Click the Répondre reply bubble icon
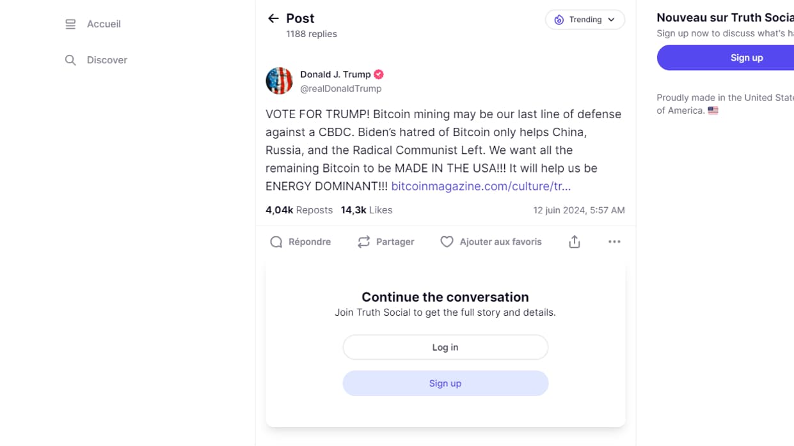The image size is (794, 446). click(x=276, y=242)
